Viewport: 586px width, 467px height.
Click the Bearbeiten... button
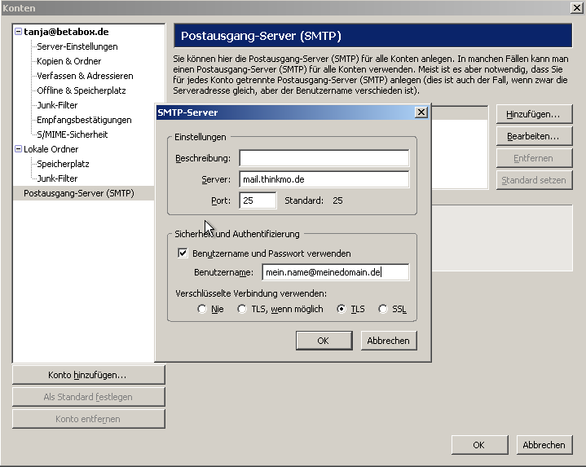coord(534,136)
